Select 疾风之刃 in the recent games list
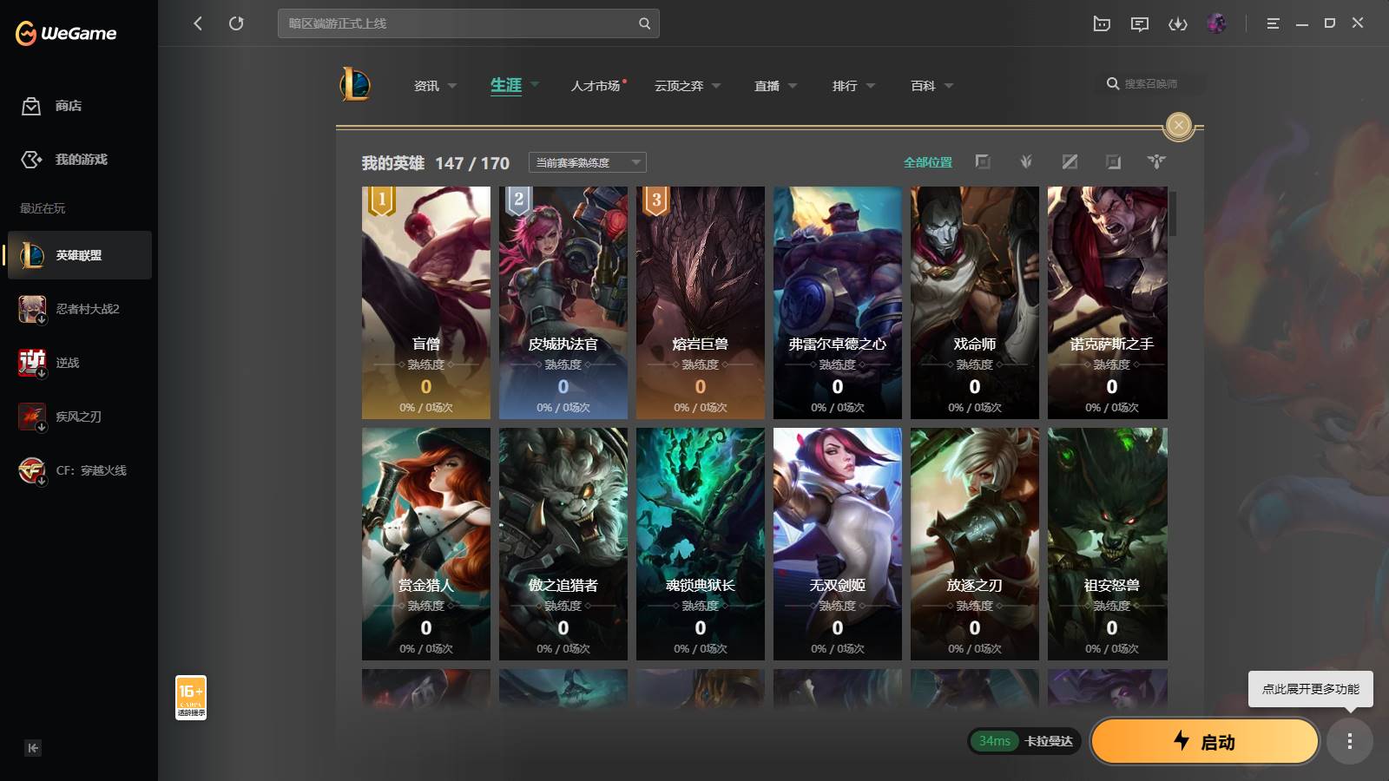Screen dimensions: 1389x781 (79, 417)
